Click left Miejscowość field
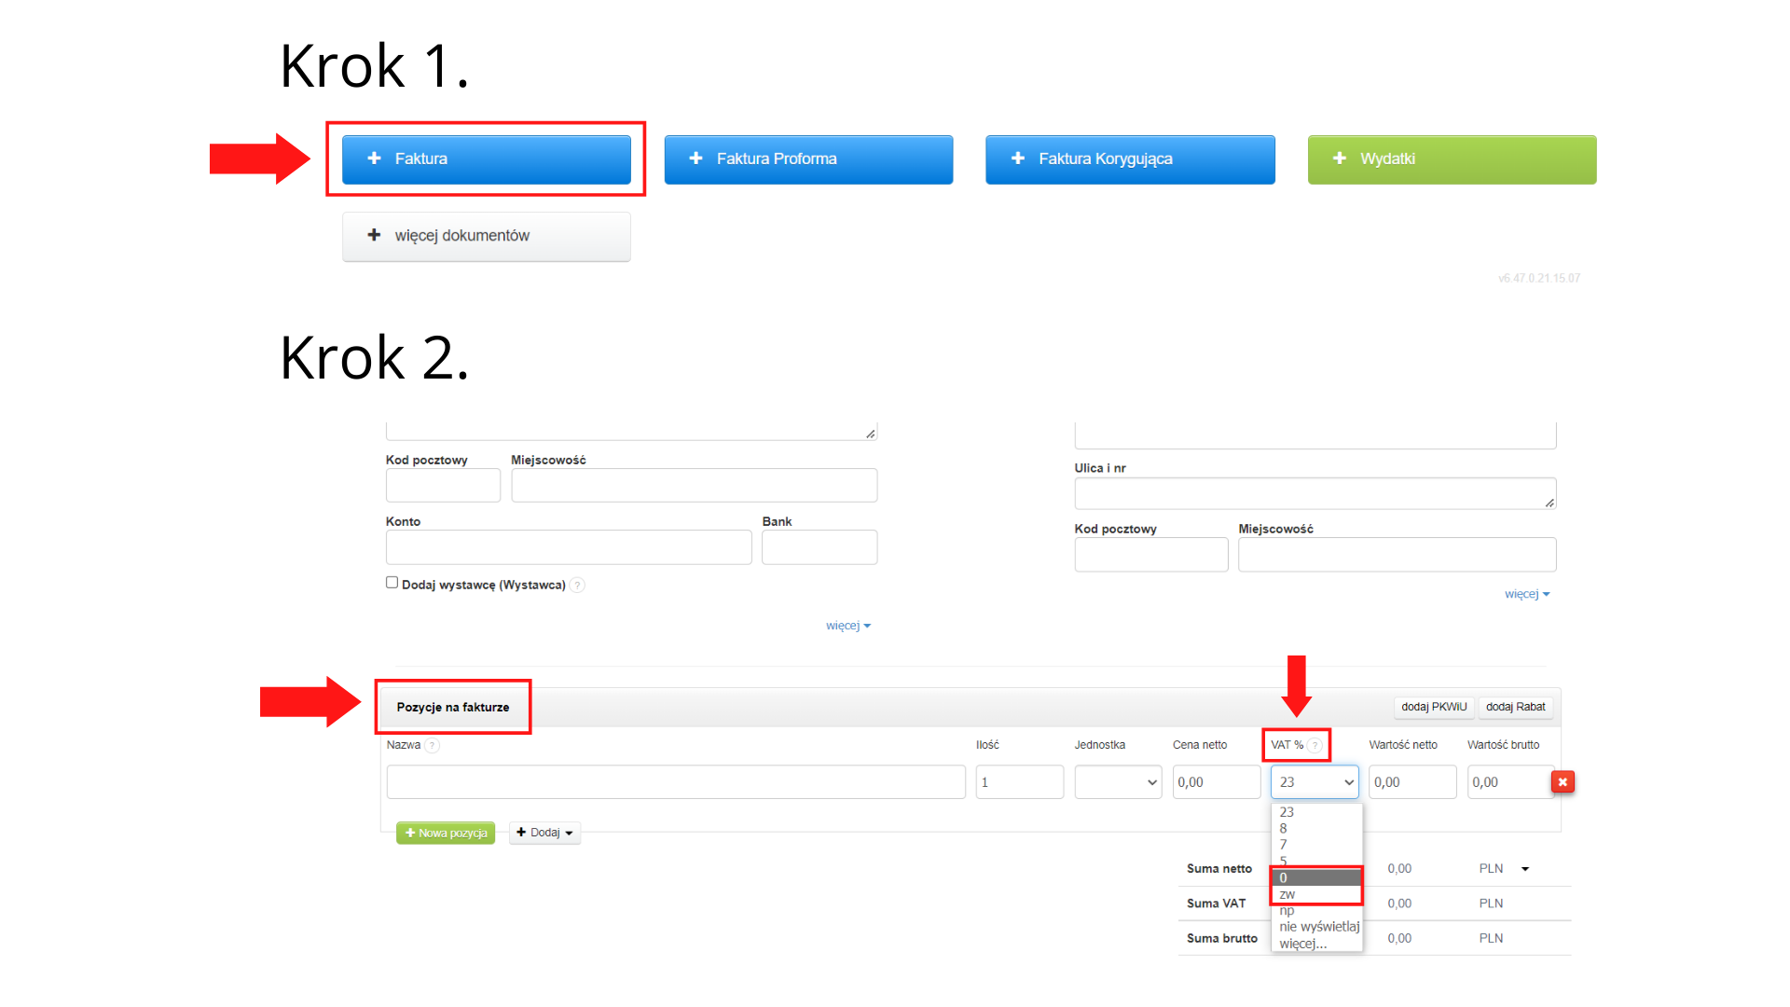This screenshot has width=1790, height=1007. [694, 486]
